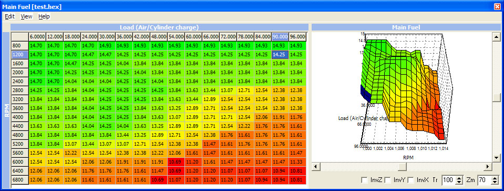Click the chart's horizontal scrollbar thumb
Image resolution: width=504 pixels, height=191 pixels.
(402, 167)
